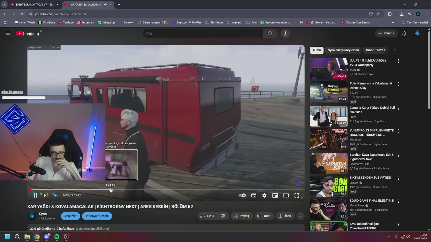Open Windows Start menu
Screen dimensions: 431x242
pos(7,237)
